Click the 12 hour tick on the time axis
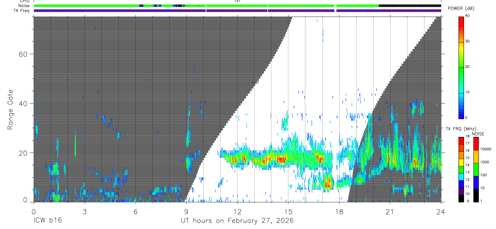 [x=237, y=212]
